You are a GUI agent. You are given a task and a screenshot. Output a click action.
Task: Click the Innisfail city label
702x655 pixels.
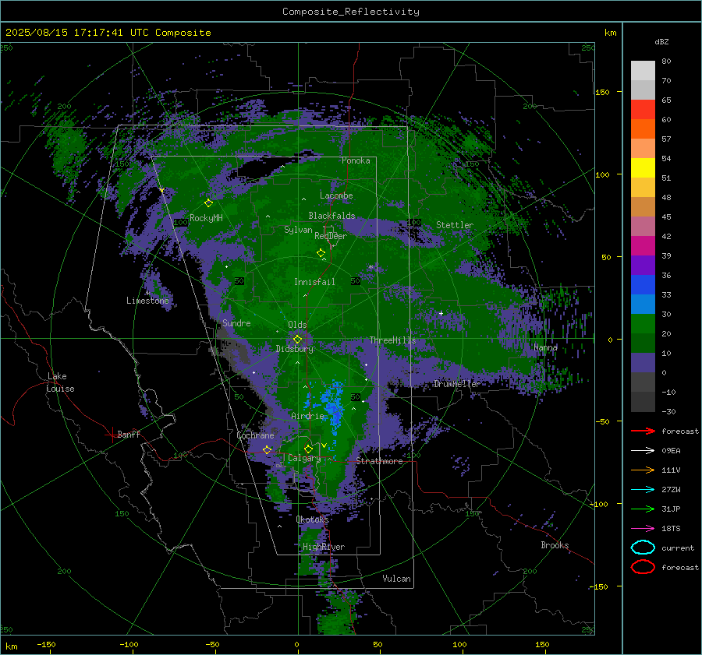click(x=314, y=282)
